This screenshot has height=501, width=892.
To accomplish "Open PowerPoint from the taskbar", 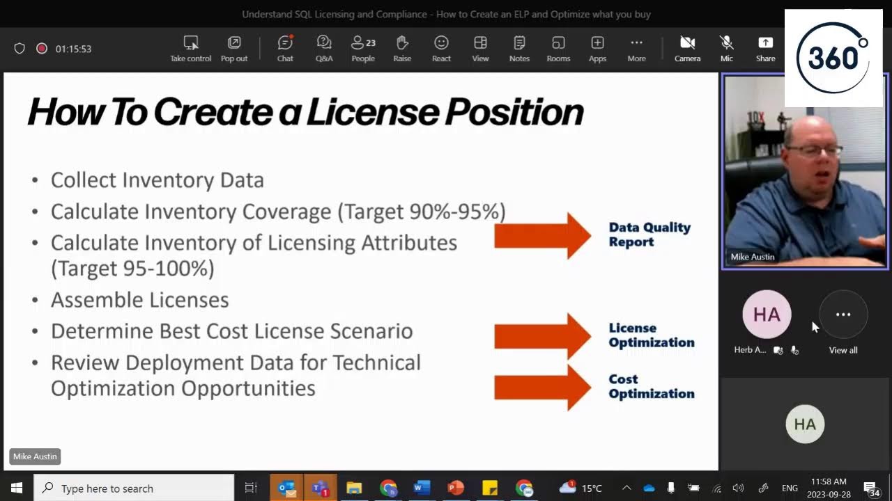I will tap(456, 488).
